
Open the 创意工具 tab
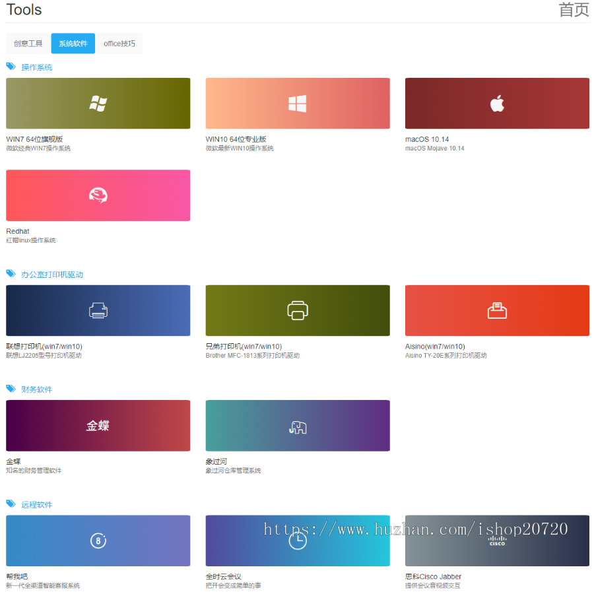pyautogui.click(x=28, y=44)
